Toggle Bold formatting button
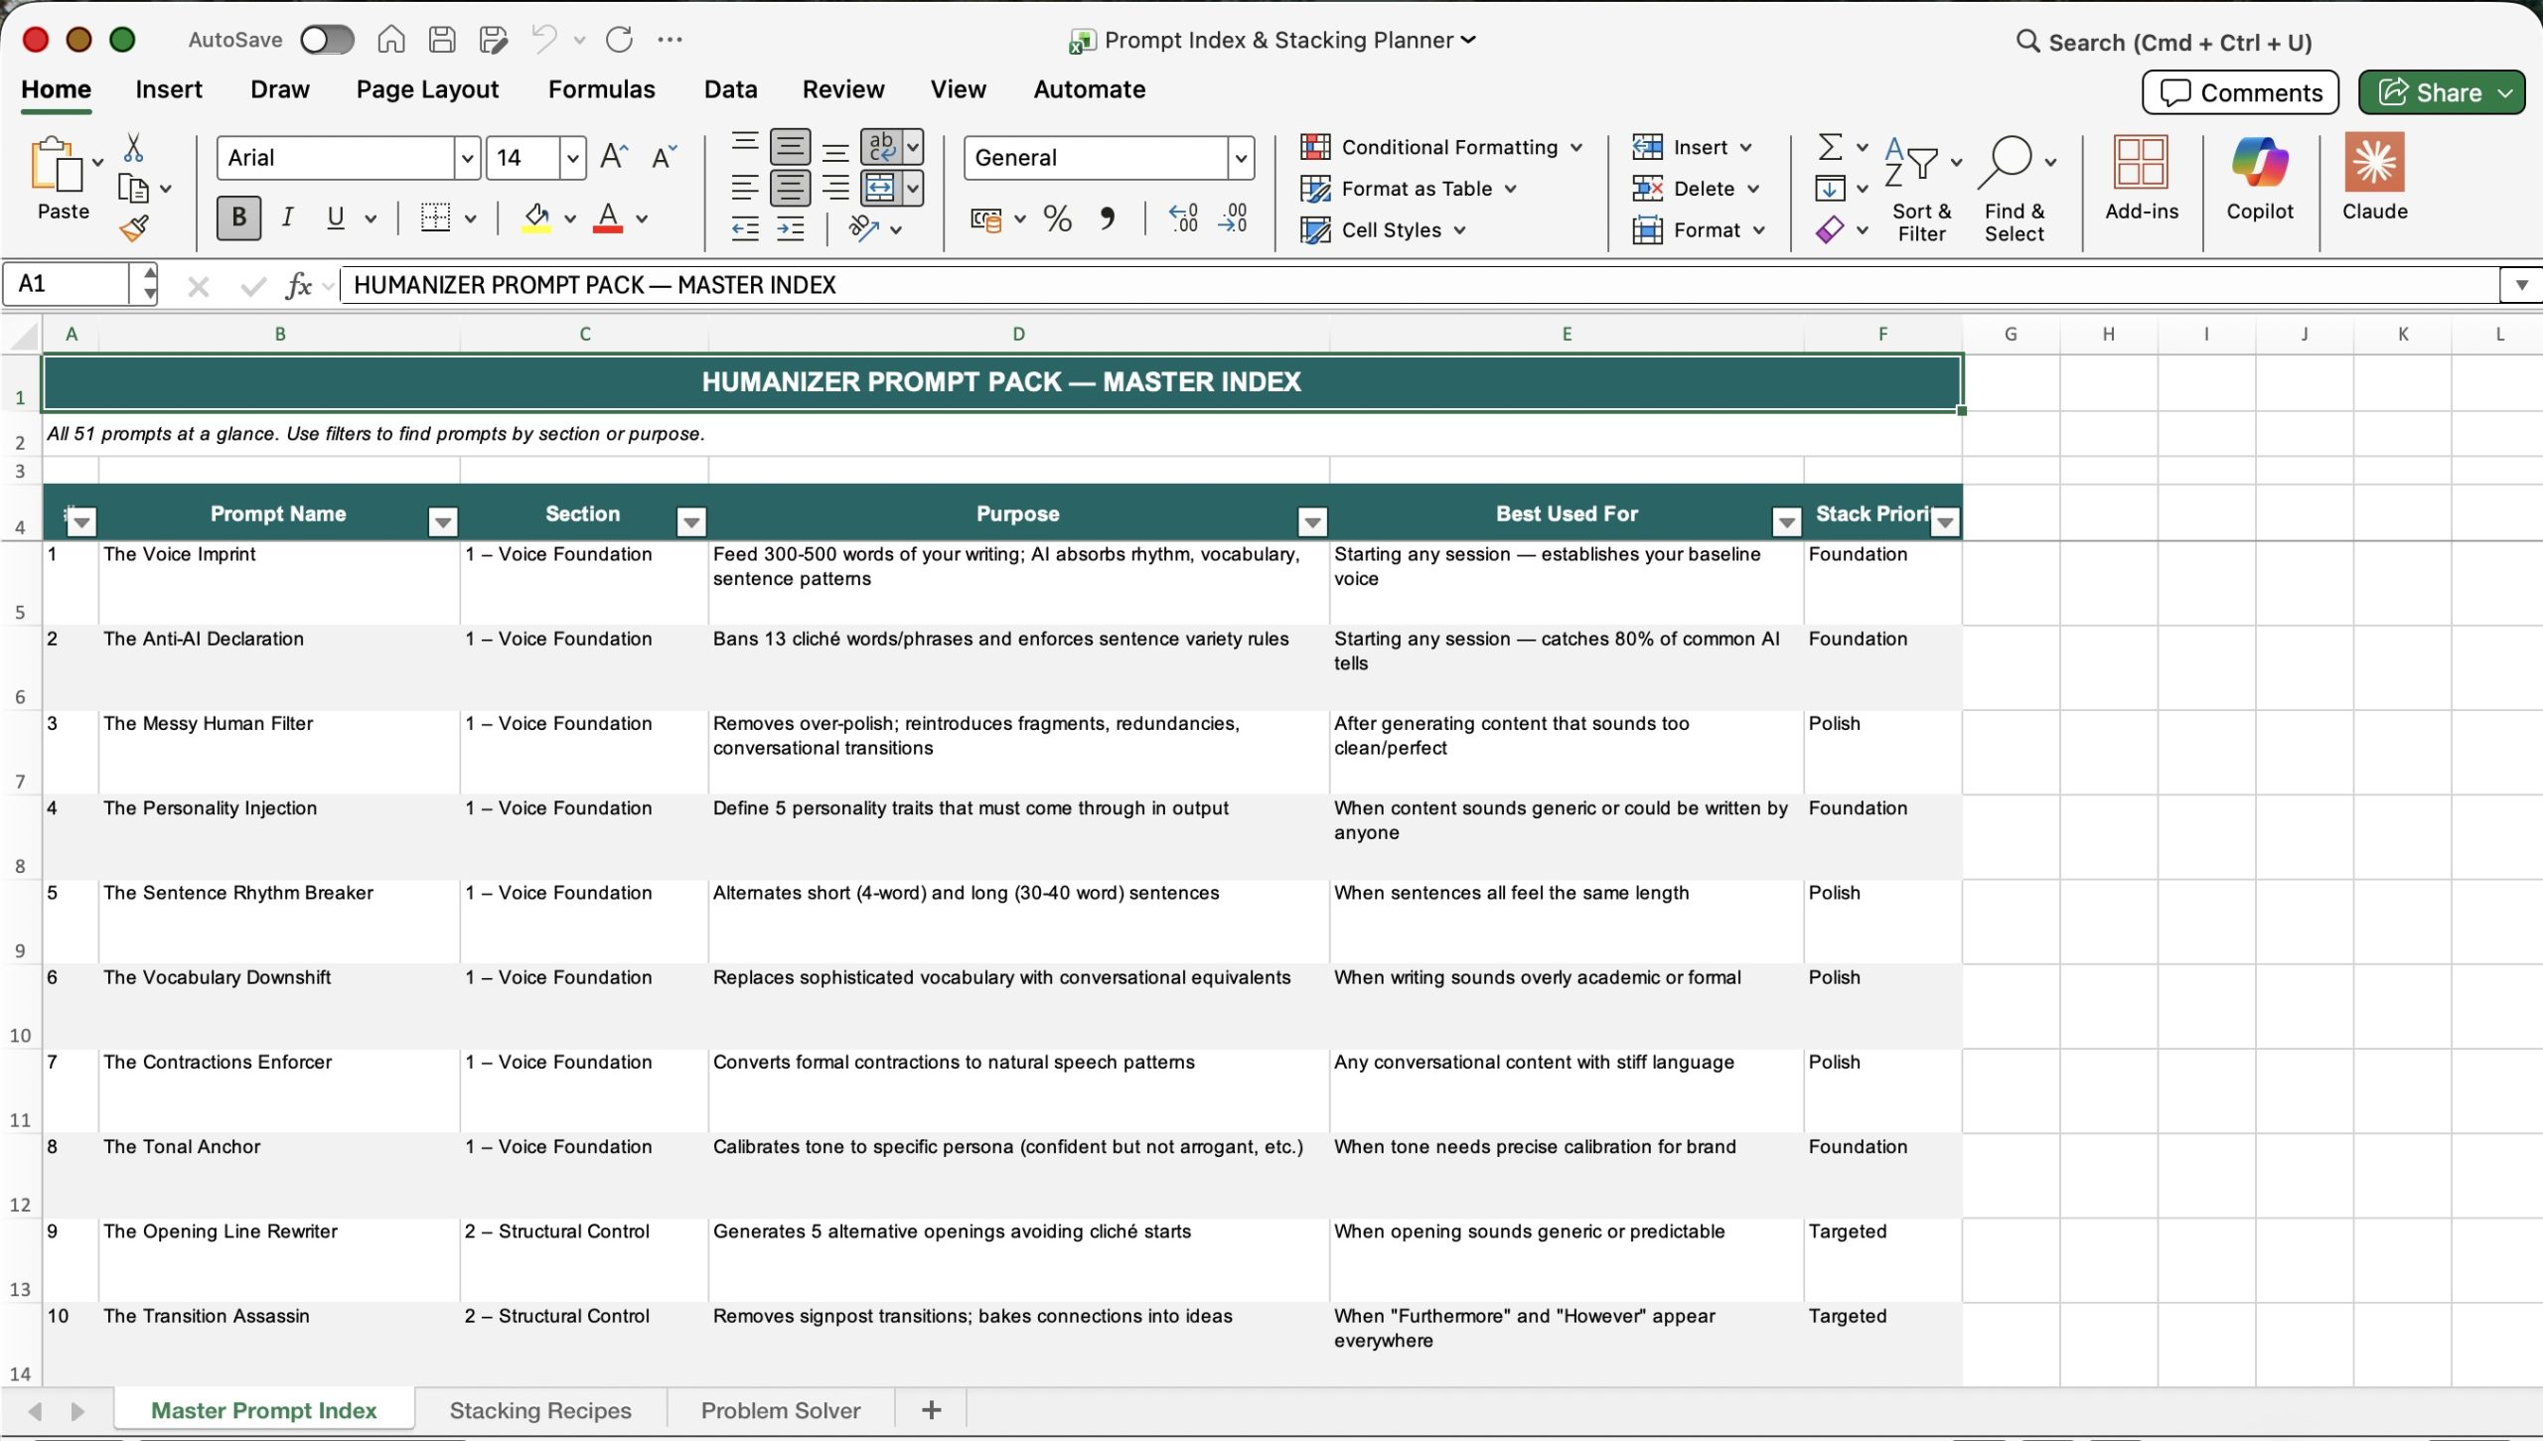The width and height of the screenshot is (2543, 1441). 238,217
